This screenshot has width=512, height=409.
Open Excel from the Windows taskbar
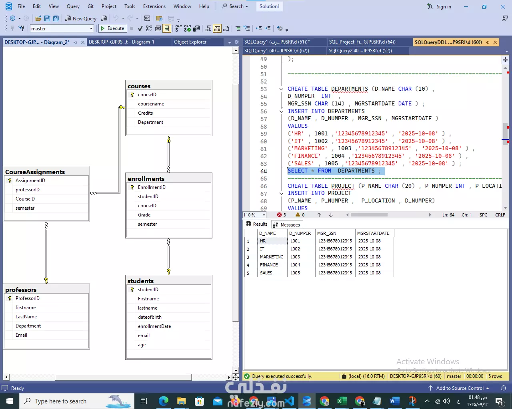click(342, 401)
